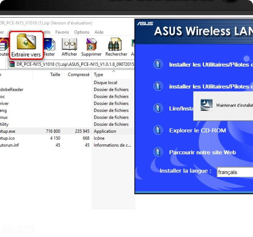
Task: Select the setup.ico Icône row
Action: (67, 138)
